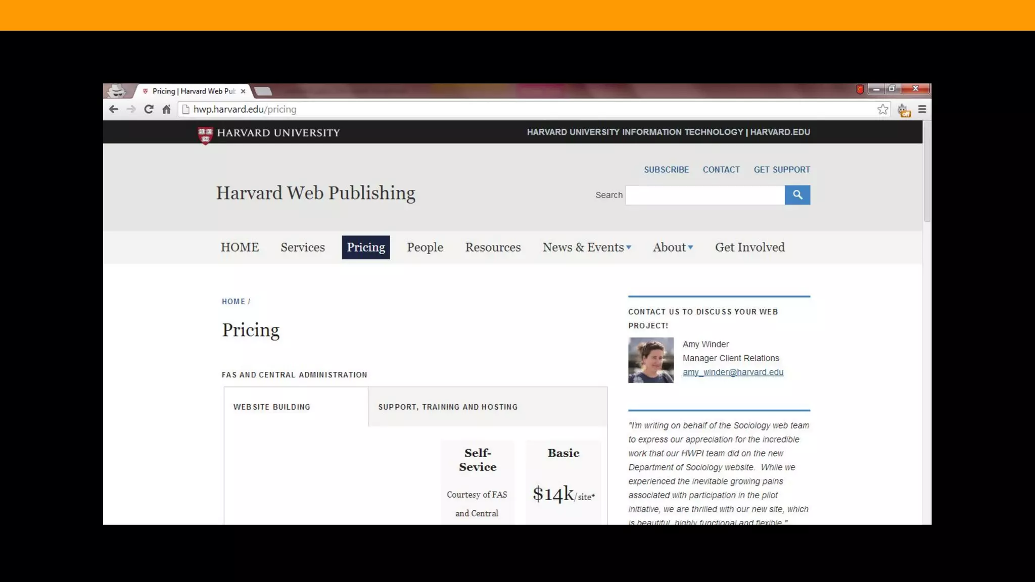Click the $14k/site price text
The width and height of the screenshot is (1035, 582).
(x=563, y=495)
